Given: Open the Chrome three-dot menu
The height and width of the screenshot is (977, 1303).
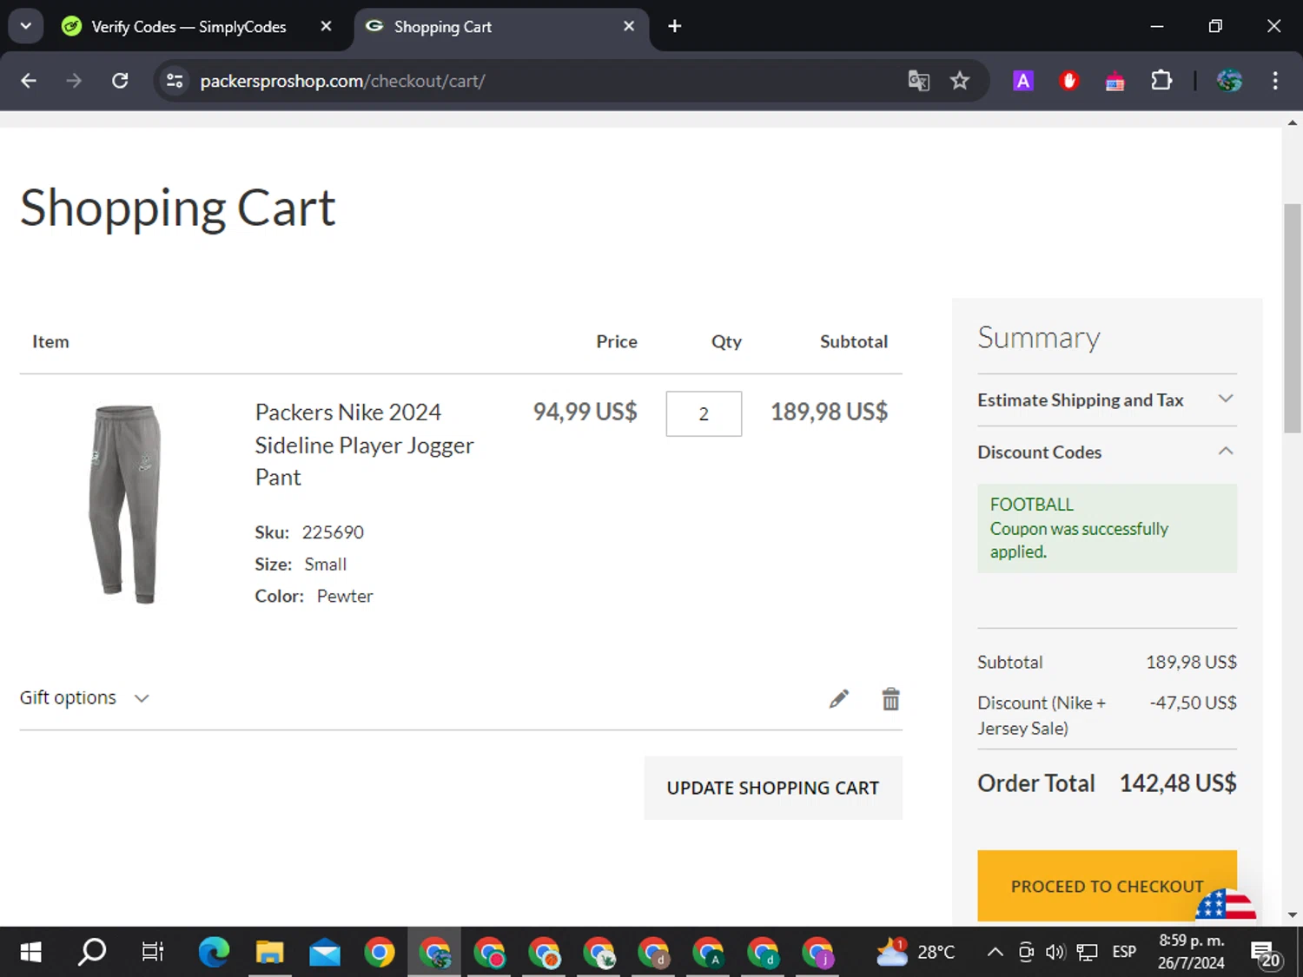Looking at the screenshot, I should (x=1275, y=81).
